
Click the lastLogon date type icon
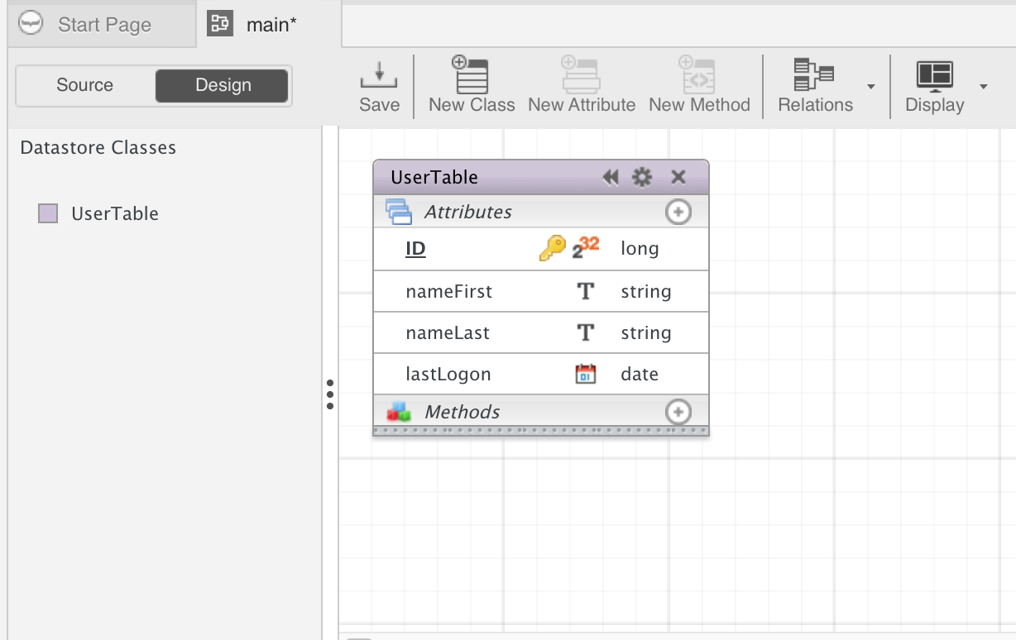[585, 373]
